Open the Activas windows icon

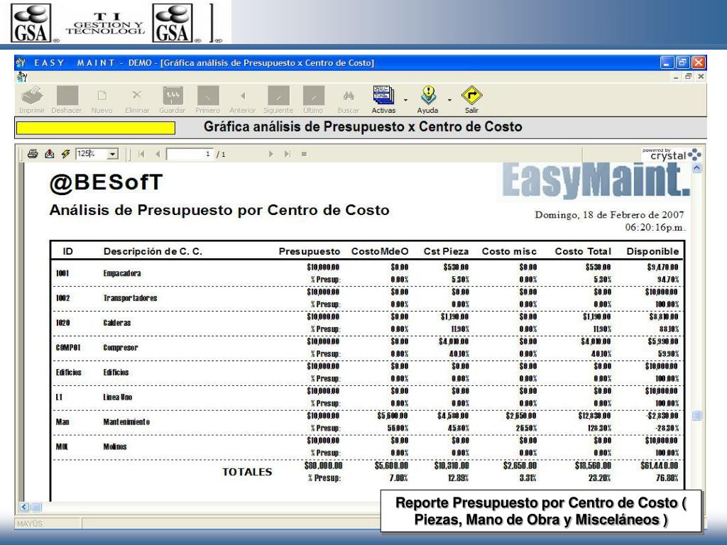click(x=383, y=96)
